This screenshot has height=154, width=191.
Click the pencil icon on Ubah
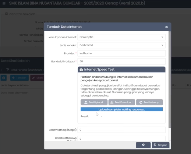pos(33,78)
